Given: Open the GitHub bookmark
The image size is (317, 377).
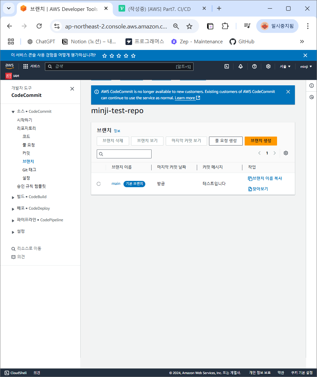Looking at the screenshot, I should pyautogui.click(x=242, y=42).
